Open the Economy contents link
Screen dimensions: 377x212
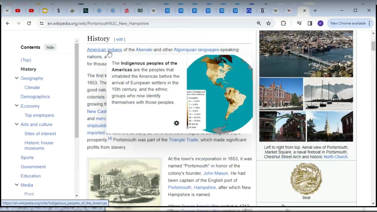click(x=30, y=106)
